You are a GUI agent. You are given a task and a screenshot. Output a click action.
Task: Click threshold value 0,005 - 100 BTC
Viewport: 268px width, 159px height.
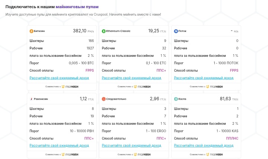coord(82,63)
